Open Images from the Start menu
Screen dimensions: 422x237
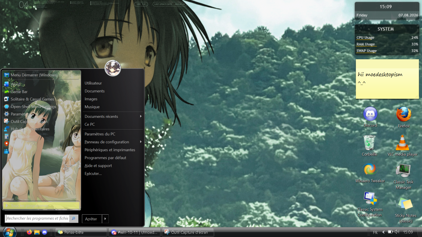[113, 99]
